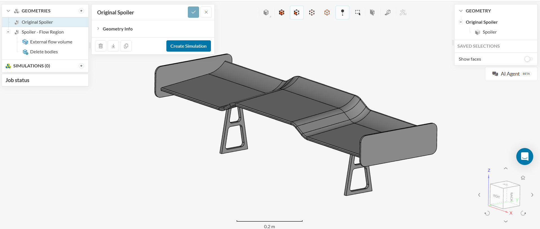Delete the Original Spoiler geometry via trash icon
The image size is (540, 229).
click(x=101, y=46)
